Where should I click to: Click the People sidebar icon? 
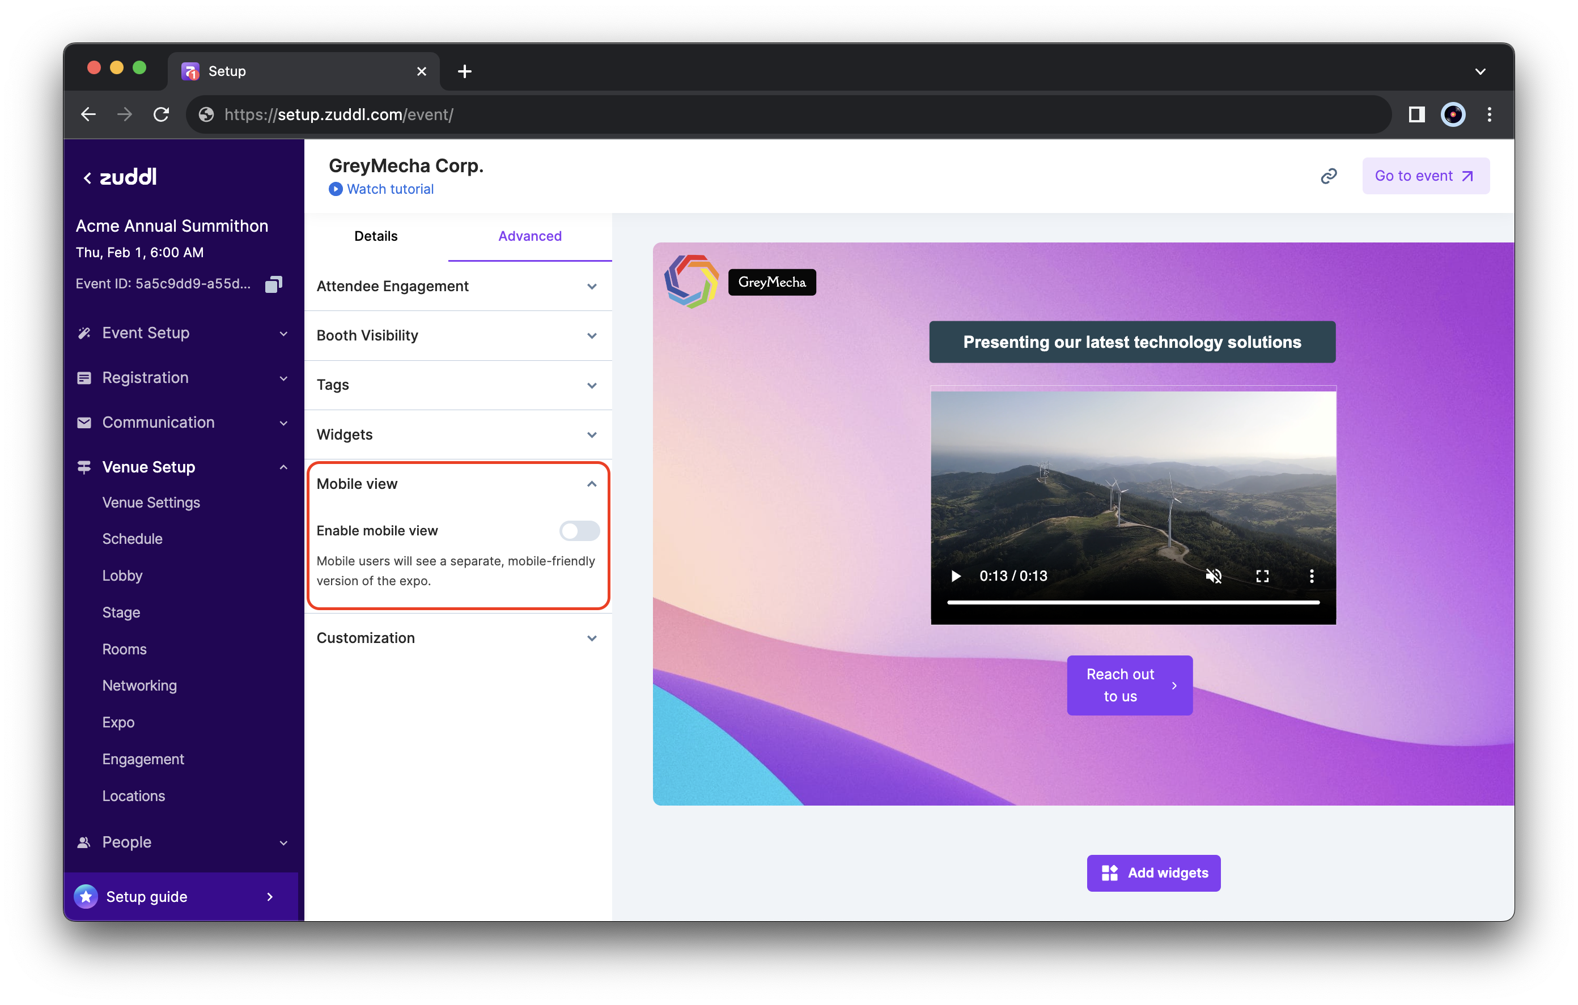tap(84, 842)
